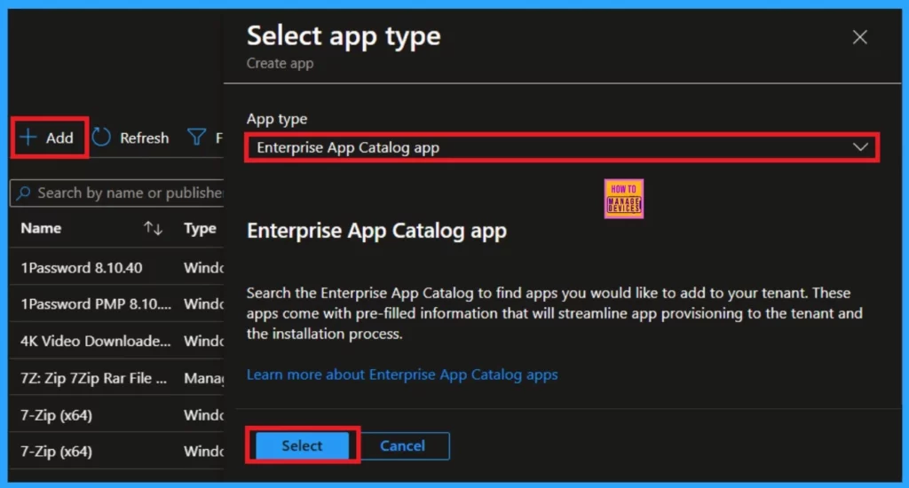
Task: Open the 1Password PMP 8.10 app row
Action: click(x=117, y=303)
